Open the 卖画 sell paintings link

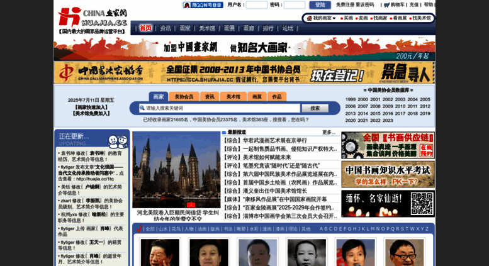click(x=363, y=18)
